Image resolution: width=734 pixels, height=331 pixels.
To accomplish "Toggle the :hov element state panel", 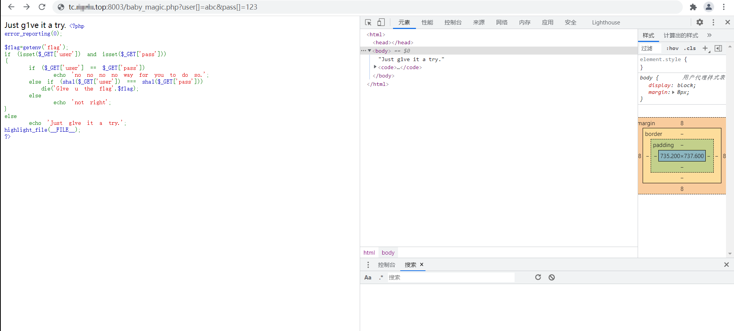I will click(672, 48).
